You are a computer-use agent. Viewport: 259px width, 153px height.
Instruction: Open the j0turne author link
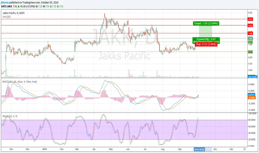(x=5, y=3)
